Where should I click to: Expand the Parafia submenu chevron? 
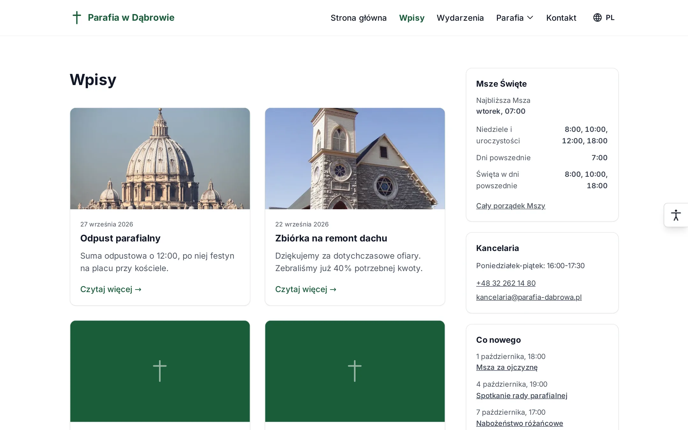(x=530, y=18)
